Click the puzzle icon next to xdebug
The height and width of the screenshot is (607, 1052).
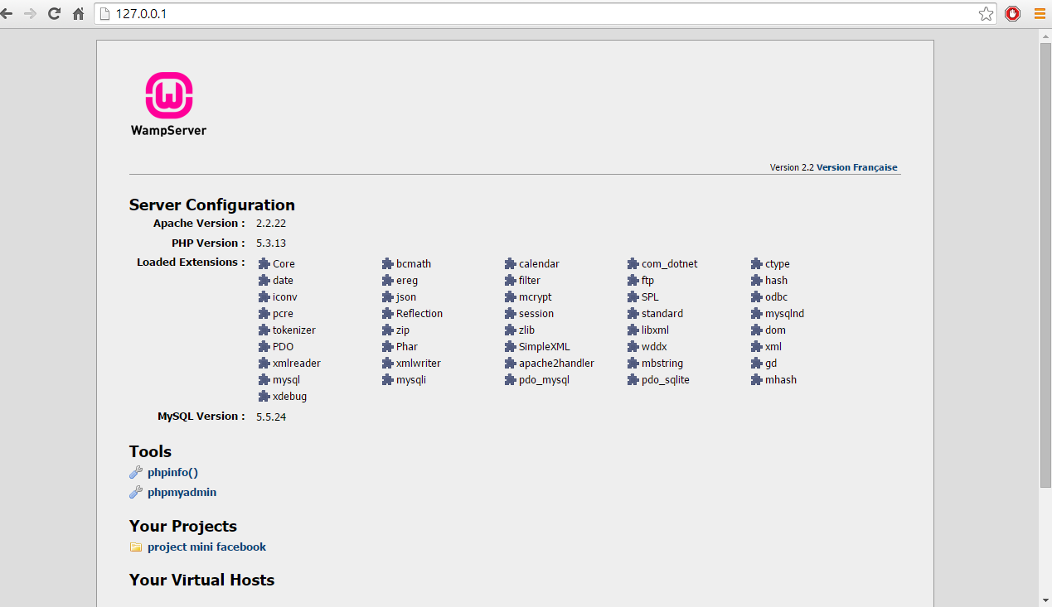(264, 396)
